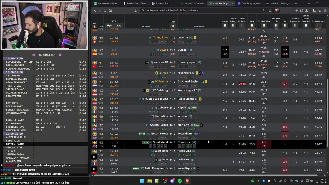Click the scroll-to-top double arrow button

94,157
